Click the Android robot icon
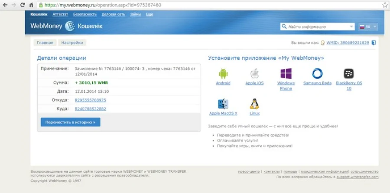Image resolution: width=390 pixels, height=193 pixels. [x=223, y=74]
